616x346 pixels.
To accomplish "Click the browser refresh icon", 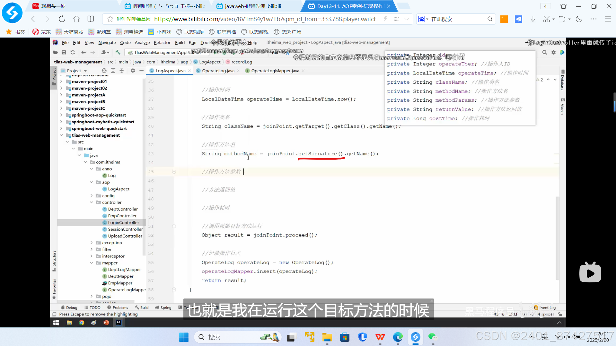I will [x=62, y=19].
